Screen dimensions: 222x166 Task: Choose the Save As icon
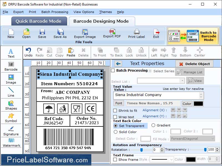click(x=60, y=32)
